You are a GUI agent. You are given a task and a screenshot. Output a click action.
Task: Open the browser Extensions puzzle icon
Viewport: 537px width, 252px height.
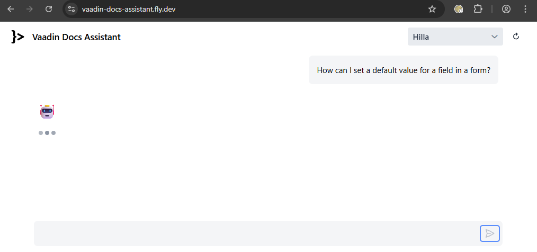478,9
